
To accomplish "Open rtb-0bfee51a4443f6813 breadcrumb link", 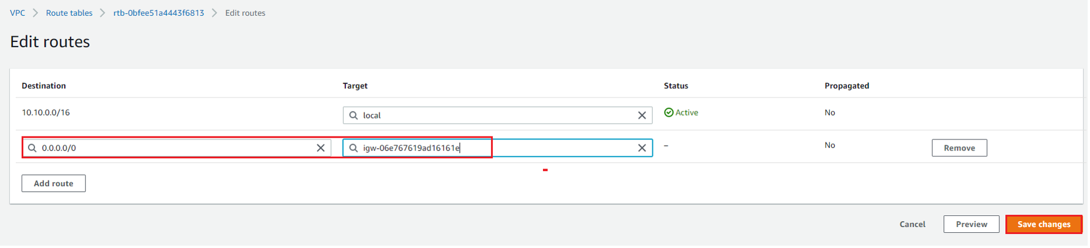I will pyautogui.click(x=158, y=13).
